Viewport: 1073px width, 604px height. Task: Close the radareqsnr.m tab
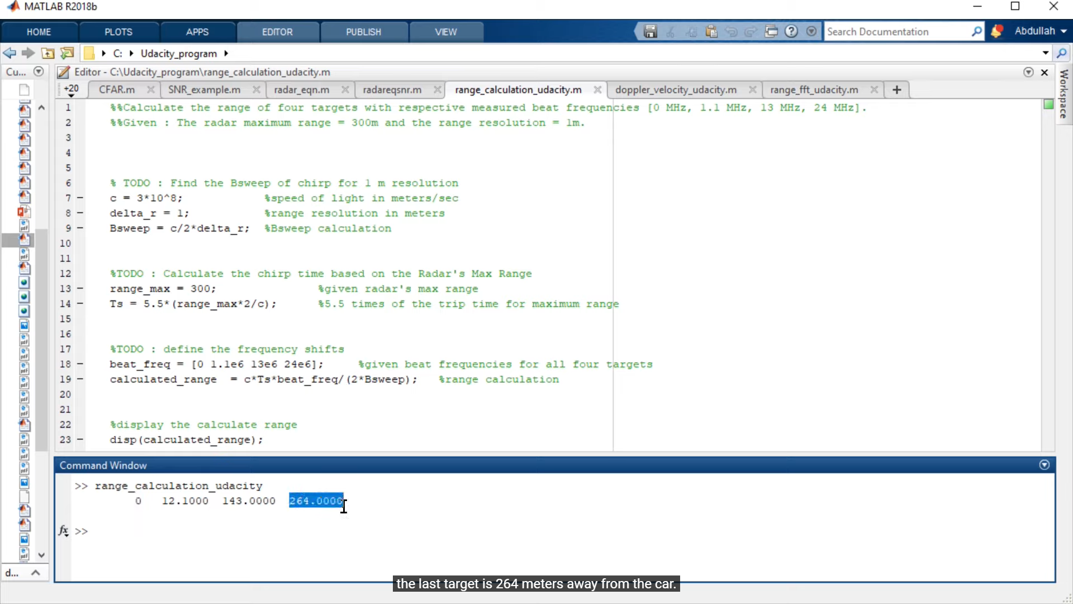point(438,89)
